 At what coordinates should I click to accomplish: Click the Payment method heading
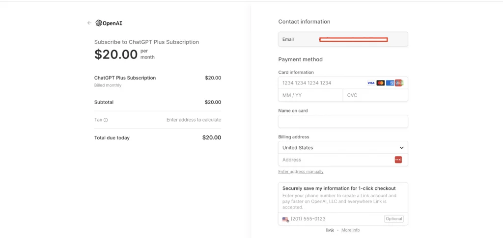(301, 59)
